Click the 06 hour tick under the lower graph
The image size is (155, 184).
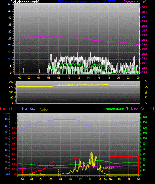[51, 179]
